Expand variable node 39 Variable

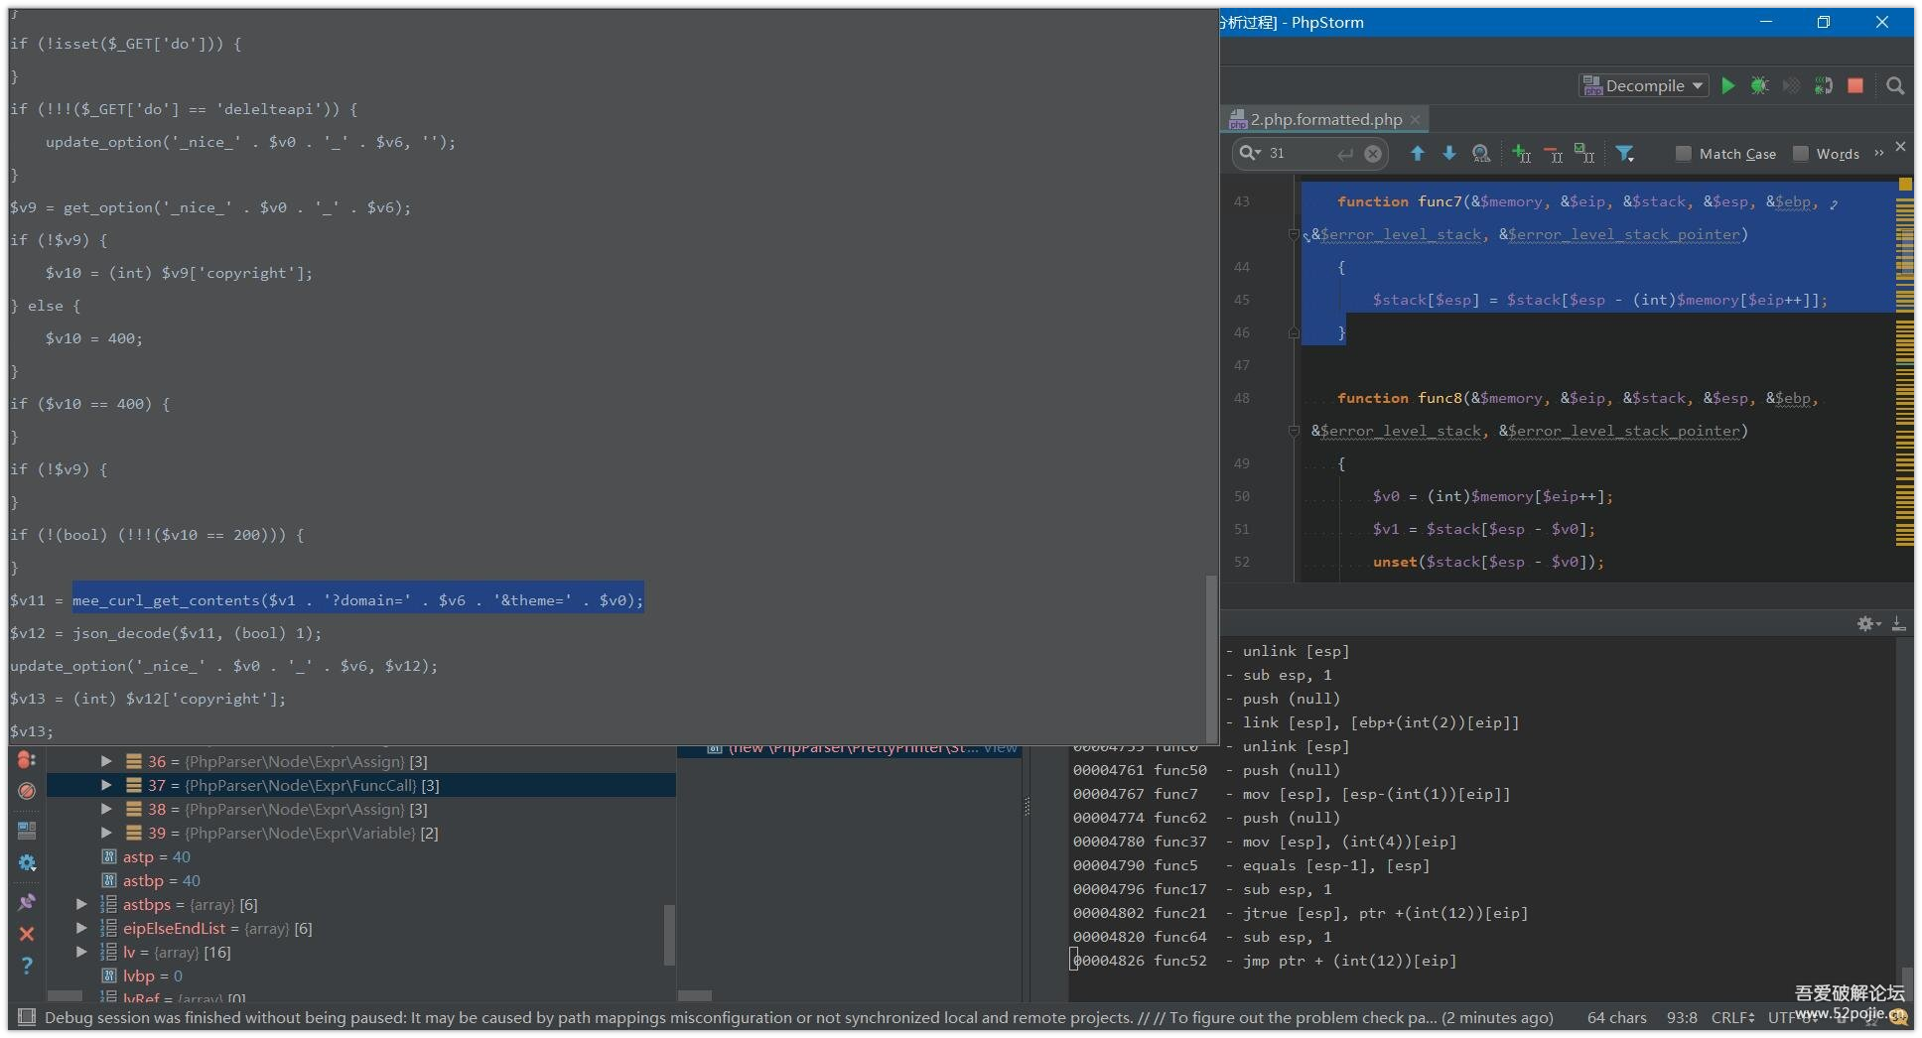(x=106, y=833)
